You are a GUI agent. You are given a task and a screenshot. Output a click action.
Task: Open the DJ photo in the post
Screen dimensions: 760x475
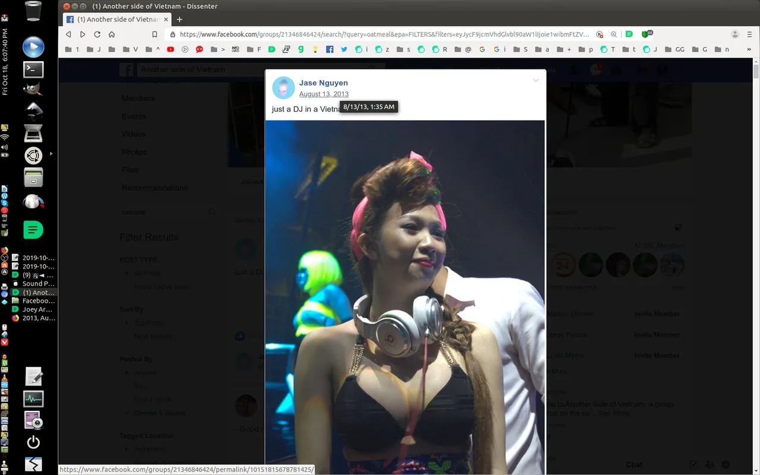(x=405, y=297)
